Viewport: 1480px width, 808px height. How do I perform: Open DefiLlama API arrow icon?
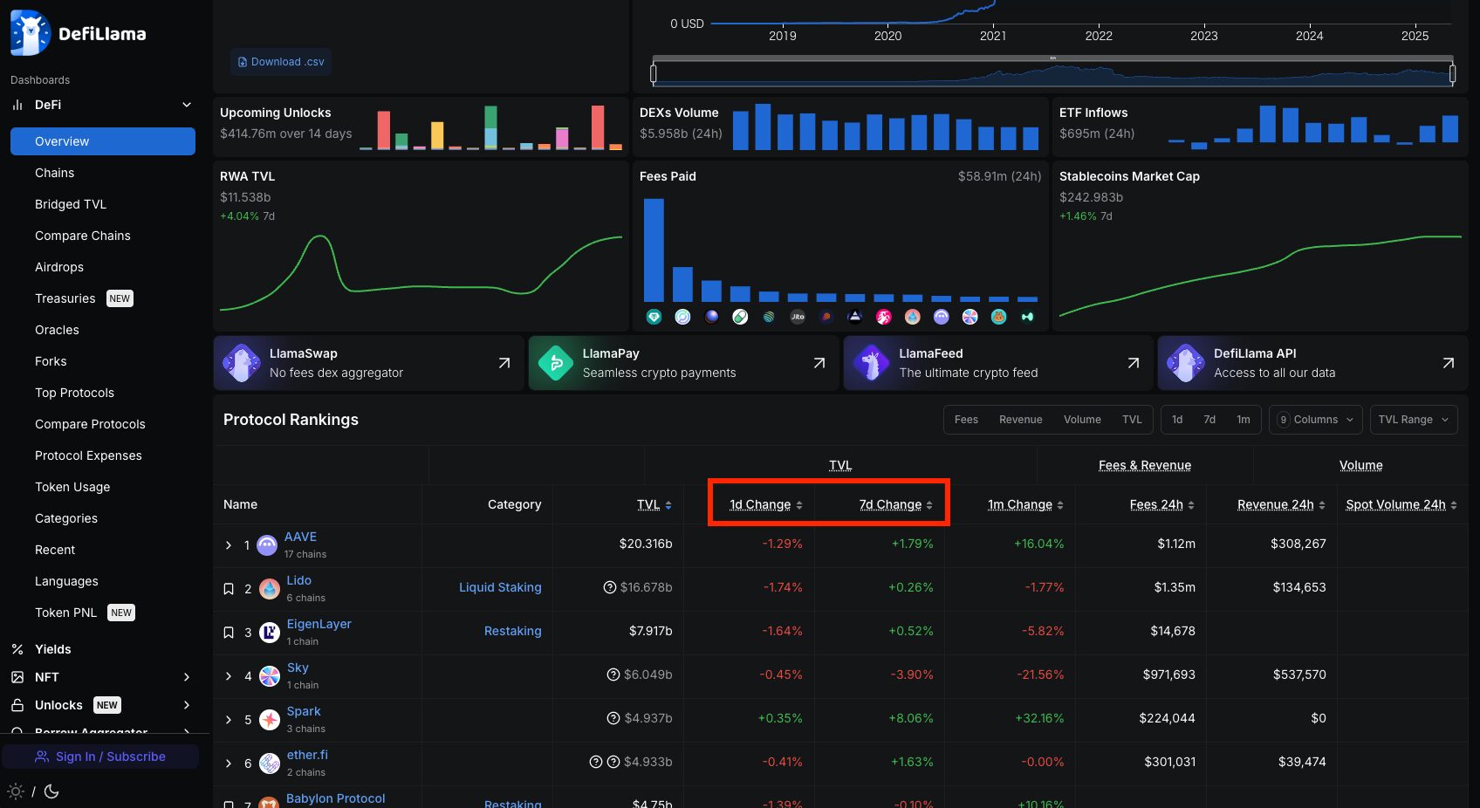(1449, 363)
